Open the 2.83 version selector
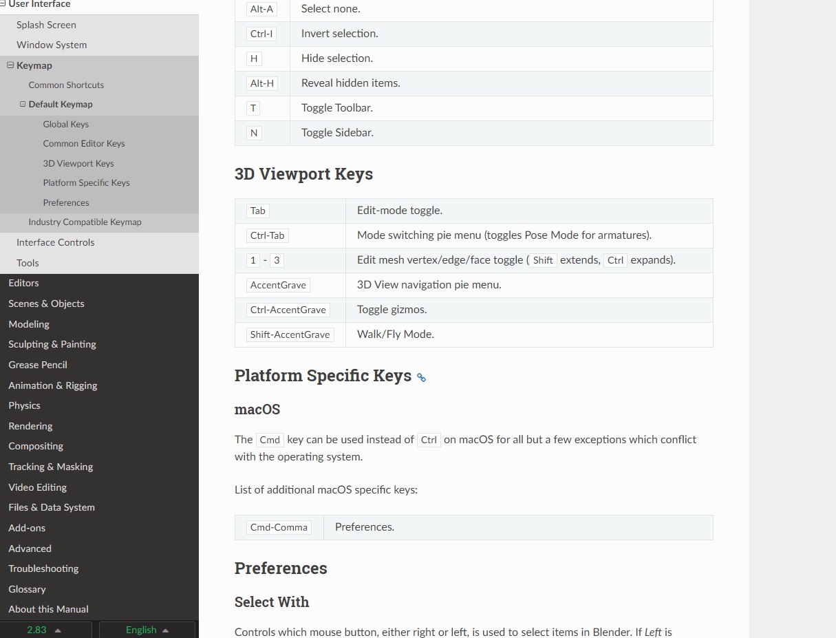 tap(45, 630)
